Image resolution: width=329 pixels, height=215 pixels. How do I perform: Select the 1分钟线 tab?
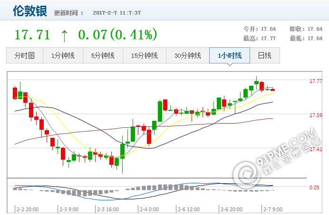click(63, 55)
